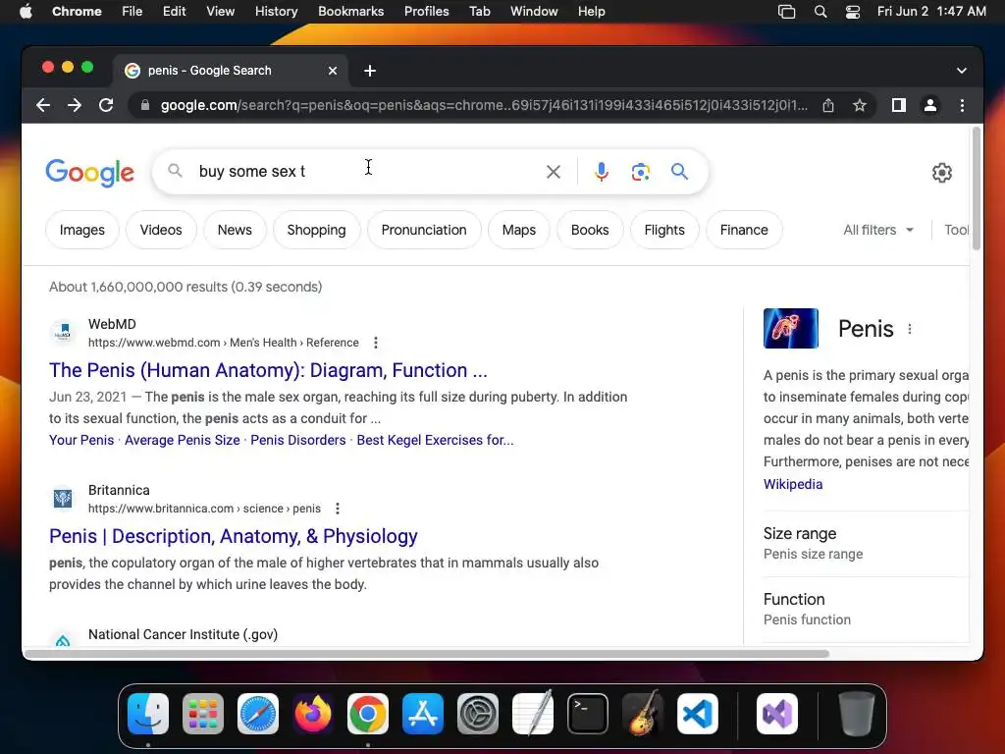Open Visual Studio Code from the Dock
Viewport: 1005px width, 754px height.
698,714
